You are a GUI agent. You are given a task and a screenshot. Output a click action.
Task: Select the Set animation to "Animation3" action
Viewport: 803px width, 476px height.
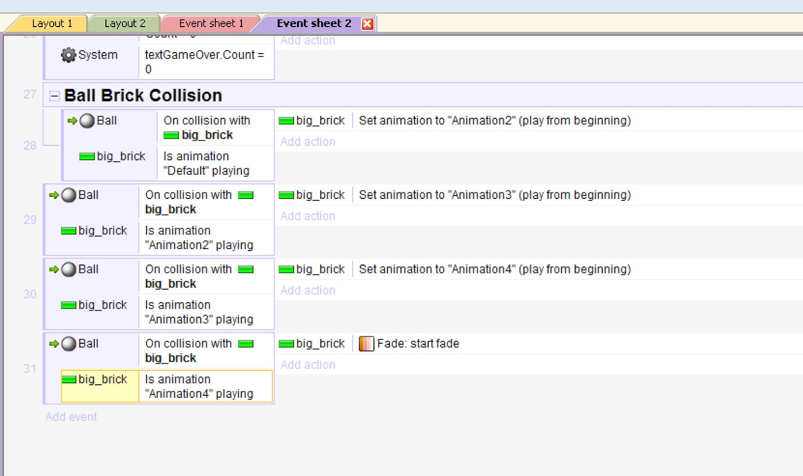click(495, 195)
